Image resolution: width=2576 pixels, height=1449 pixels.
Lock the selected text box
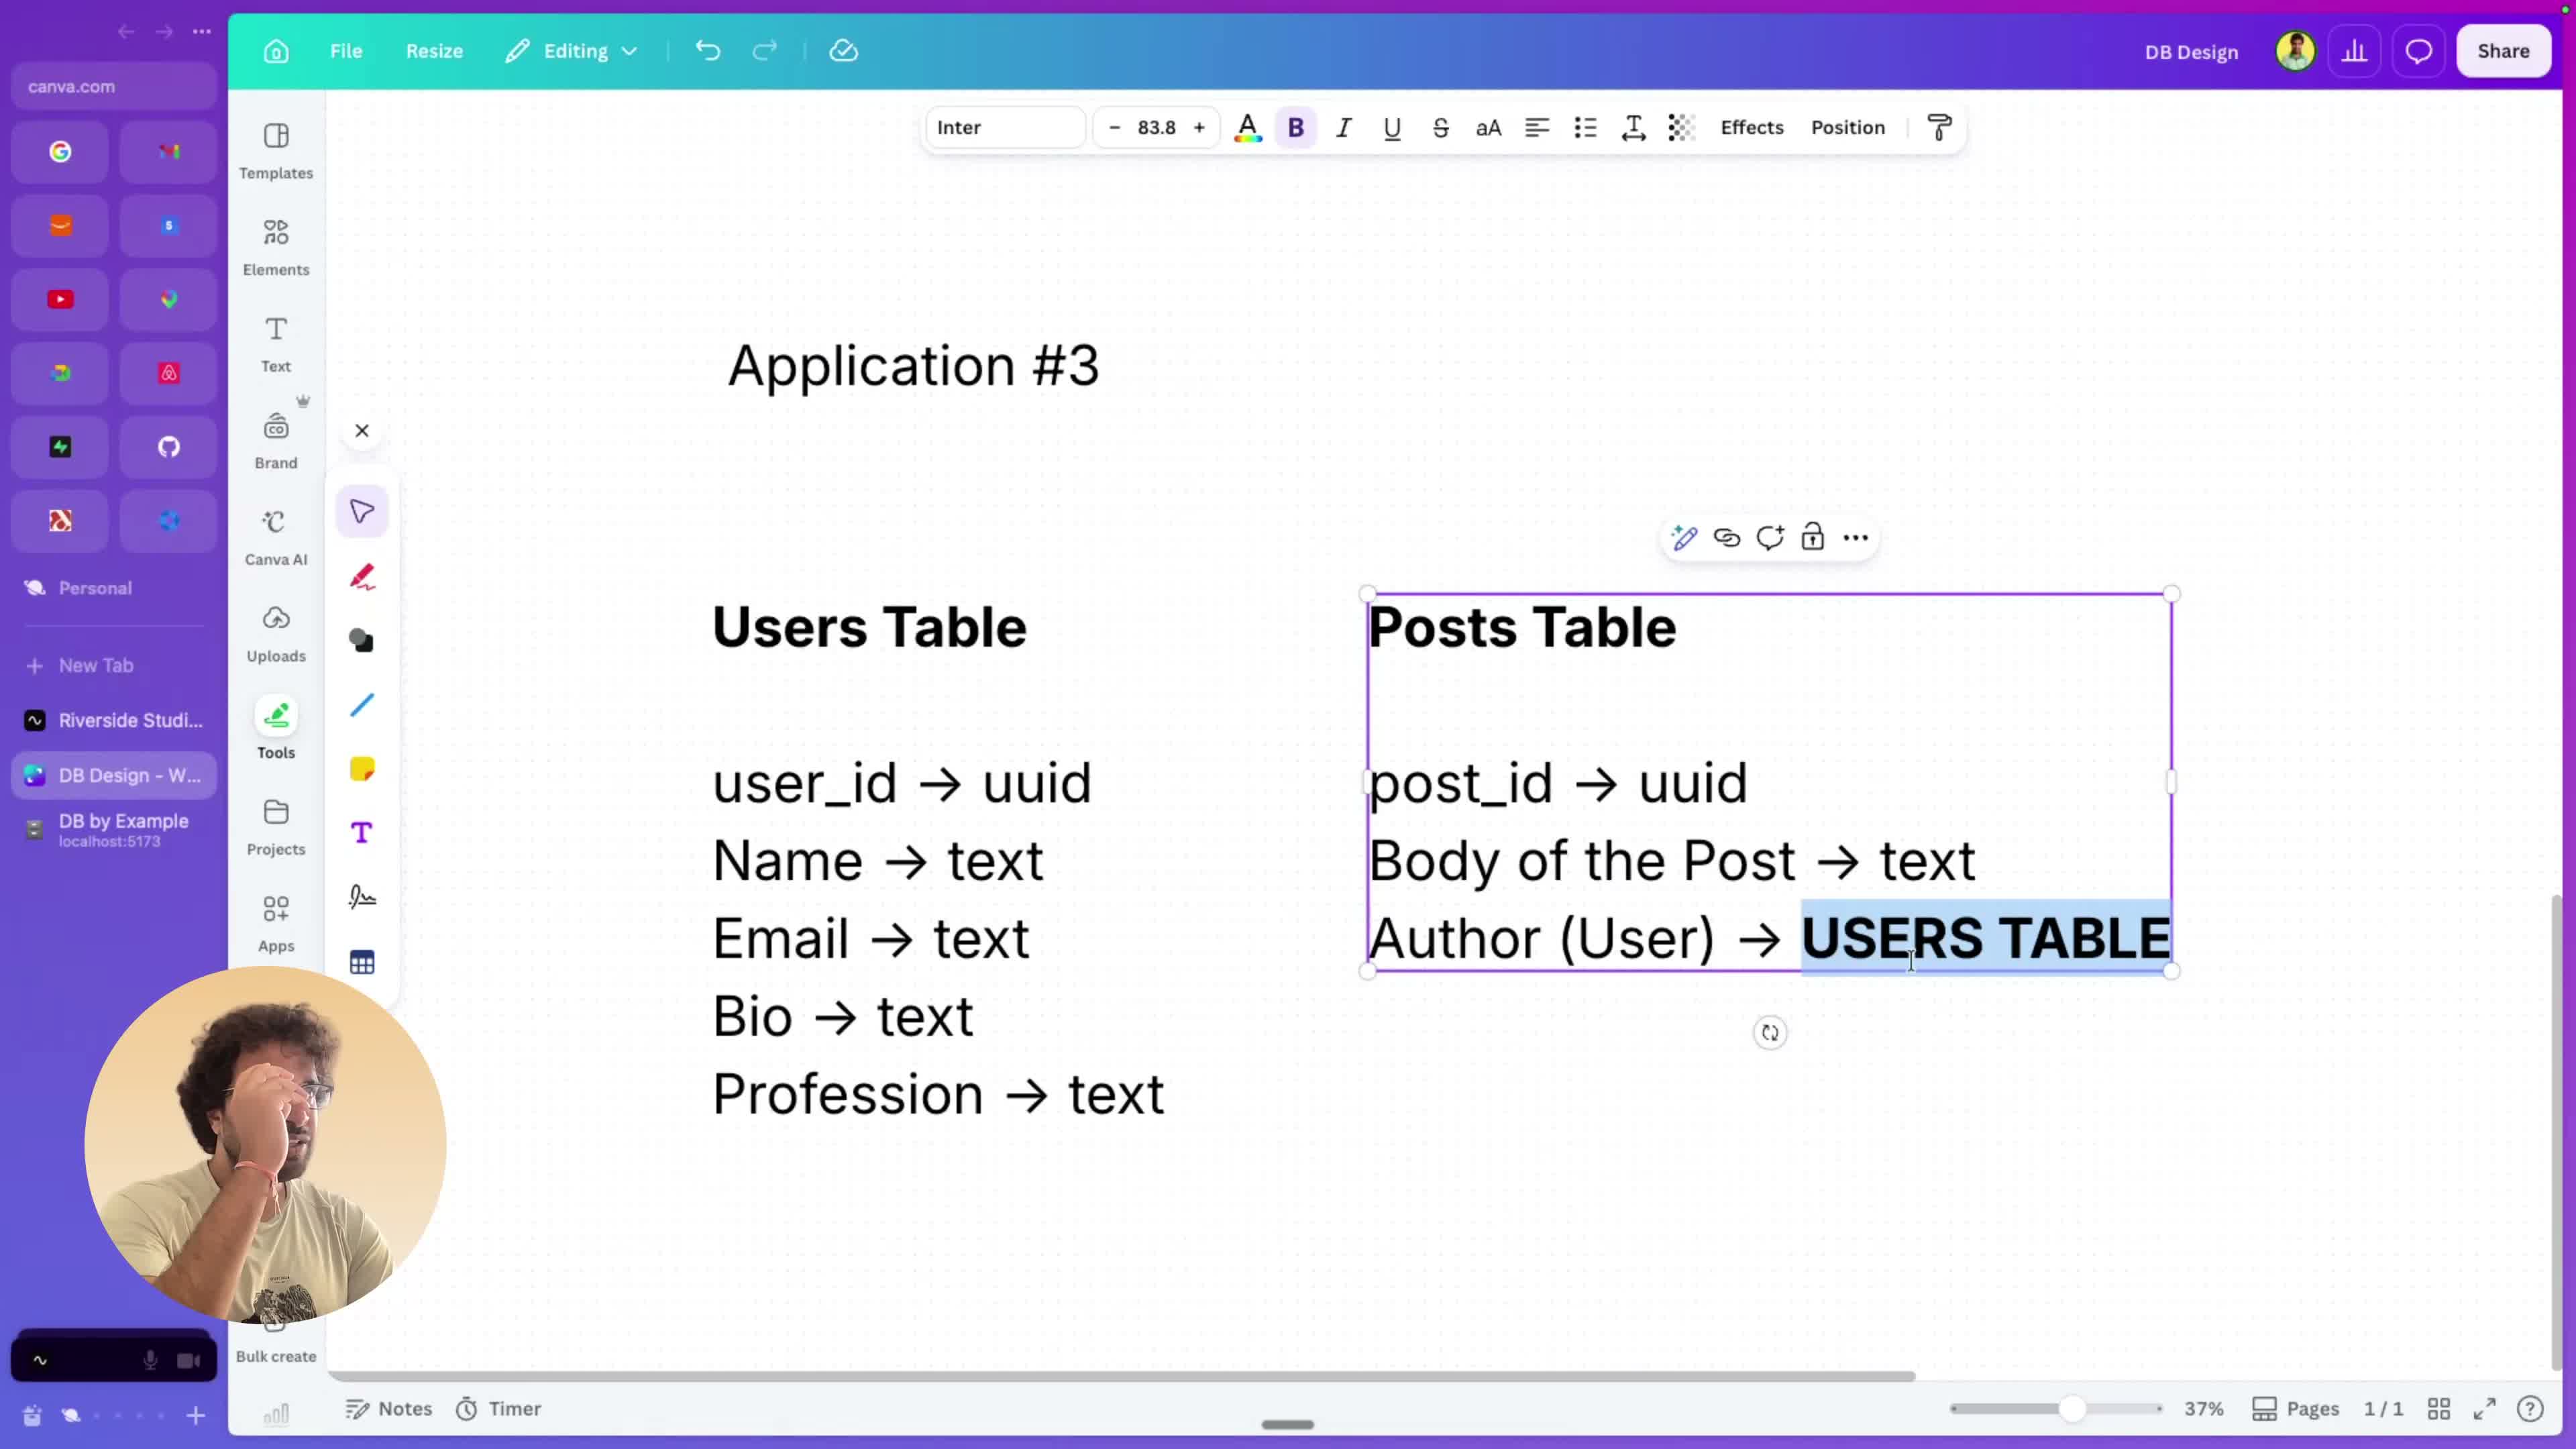click(1812, 538)
